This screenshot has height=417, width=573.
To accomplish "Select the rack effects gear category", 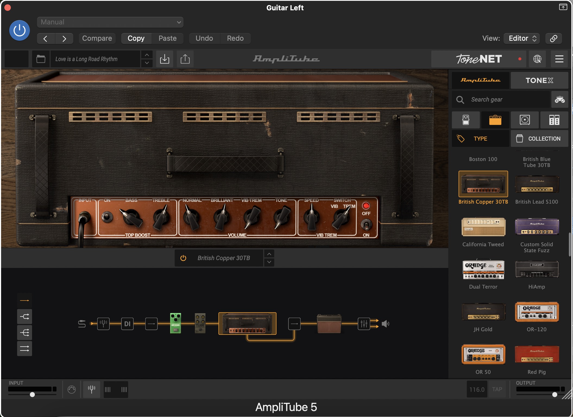I will tap(554, 120).
